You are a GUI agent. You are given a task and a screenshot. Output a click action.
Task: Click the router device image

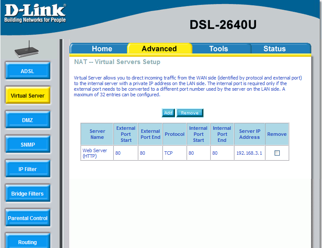27,49
